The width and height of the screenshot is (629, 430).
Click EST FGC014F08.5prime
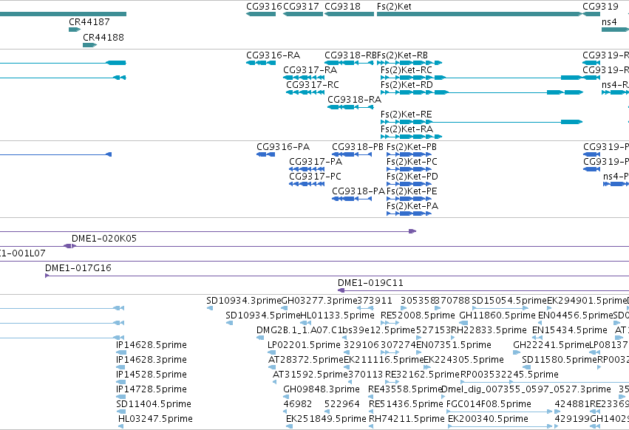click(x=500, y=412)
